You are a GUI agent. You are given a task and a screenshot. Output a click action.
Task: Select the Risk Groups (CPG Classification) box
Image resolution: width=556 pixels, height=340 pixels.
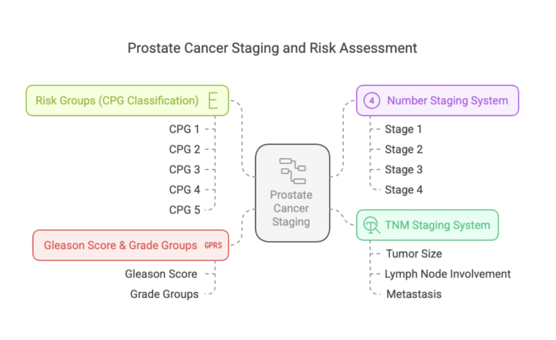click(x=127, y=100)
